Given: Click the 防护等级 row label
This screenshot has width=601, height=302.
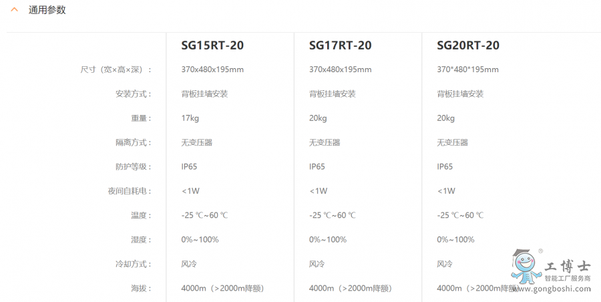Looking at the screenshot, I should tap(134, 167).
